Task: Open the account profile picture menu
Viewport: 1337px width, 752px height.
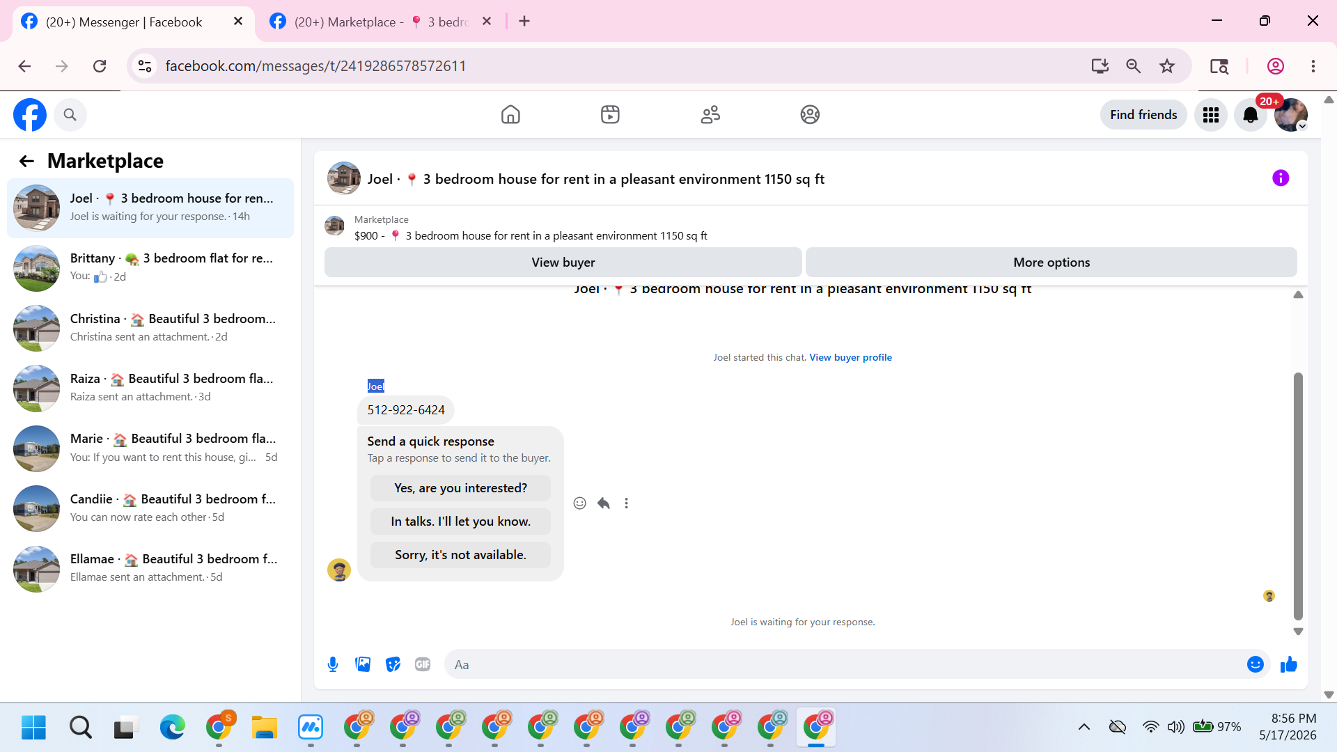Action: tap(1291, 115)
